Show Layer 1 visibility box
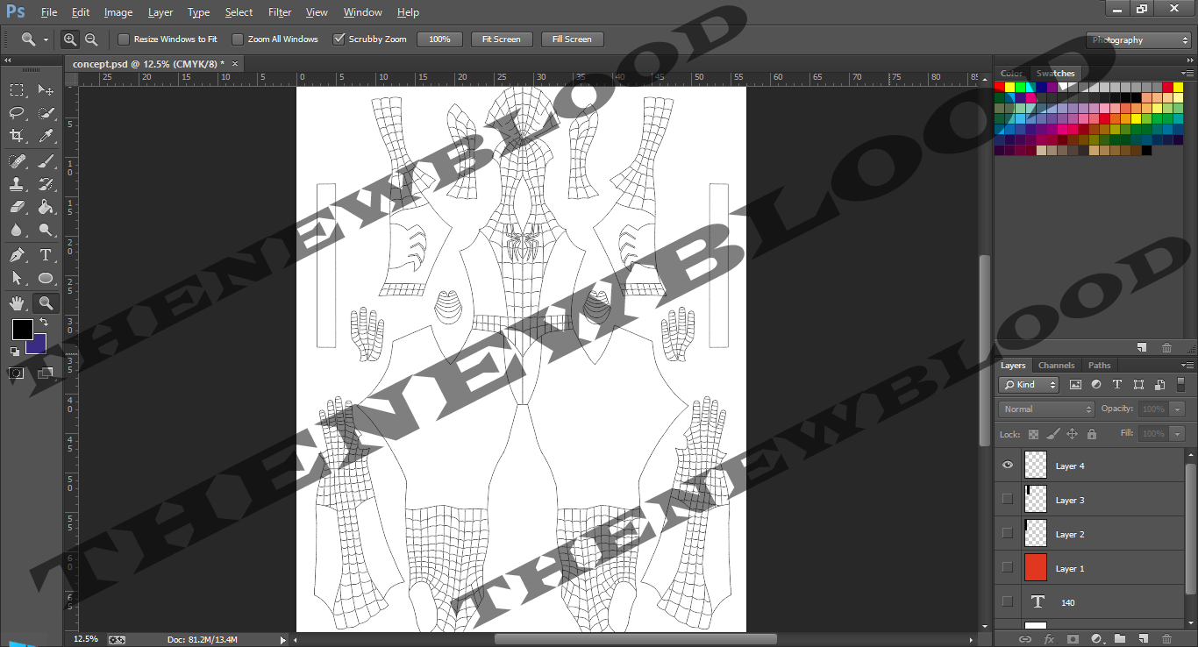1198x647 pixels. (1007, 567)
